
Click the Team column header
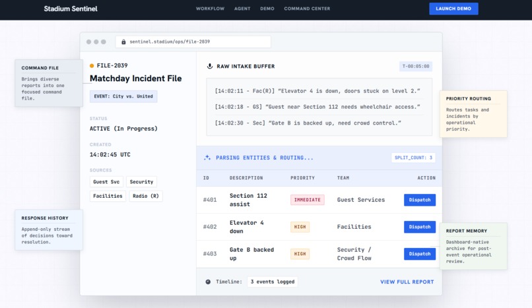[x=343, y=178]
